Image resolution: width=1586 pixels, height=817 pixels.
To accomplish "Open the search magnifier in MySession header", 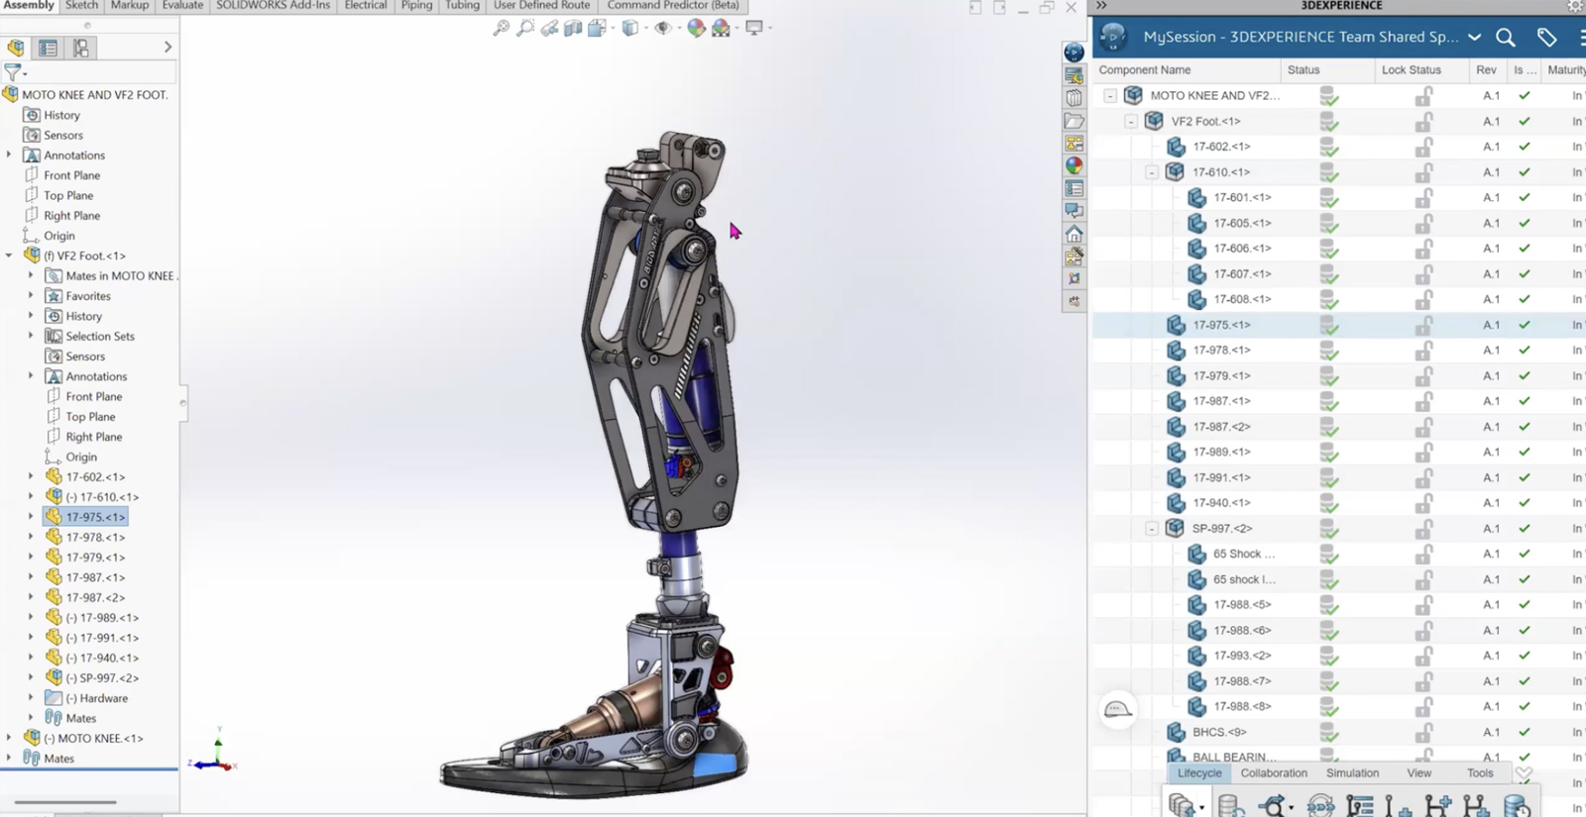I will 1506,38.
